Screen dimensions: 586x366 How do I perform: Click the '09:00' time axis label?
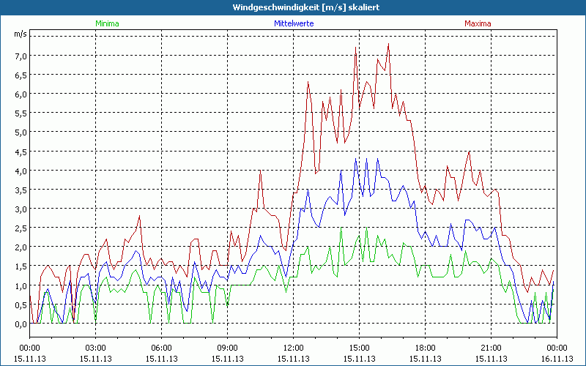[227, 348]
